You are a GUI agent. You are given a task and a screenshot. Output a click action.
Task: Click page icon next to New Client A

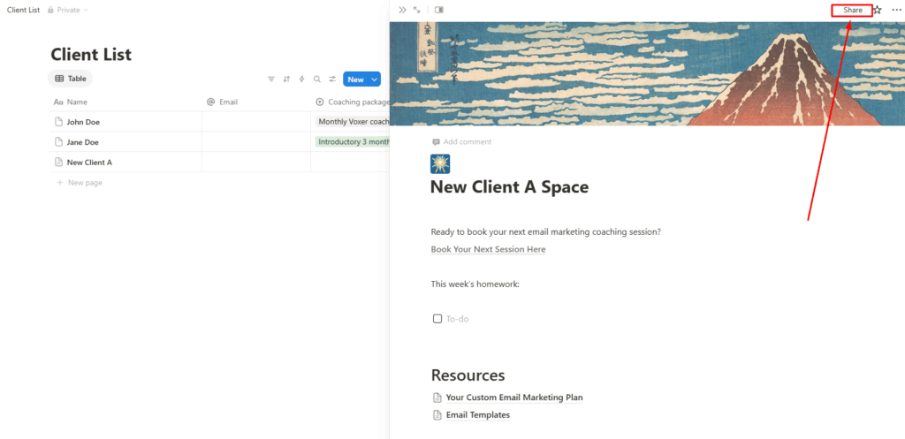[x=57, y=163]
